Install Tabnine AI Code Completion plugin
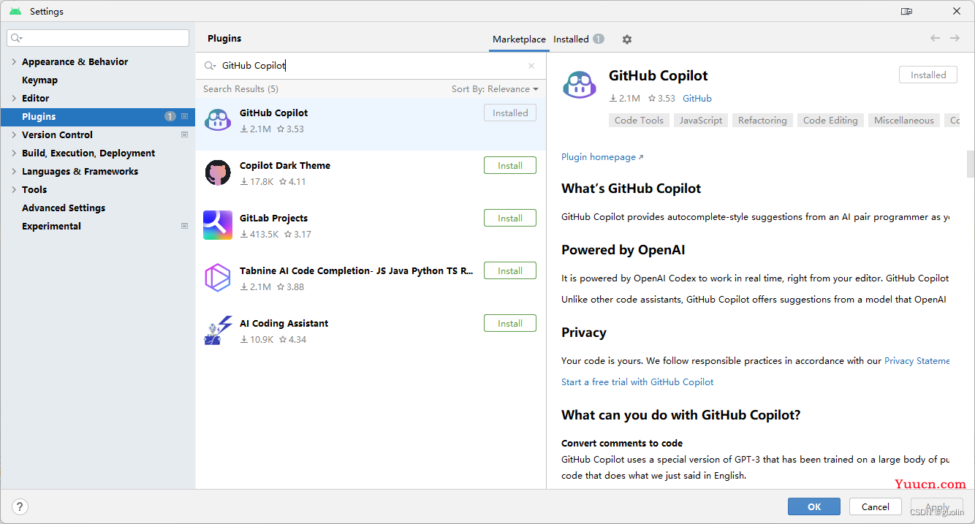975x524 pixels. coord(510,271)
